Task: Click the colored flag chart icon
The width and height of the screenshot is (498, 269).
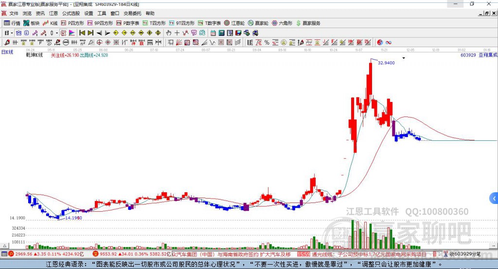Action: tap(72, 33)
